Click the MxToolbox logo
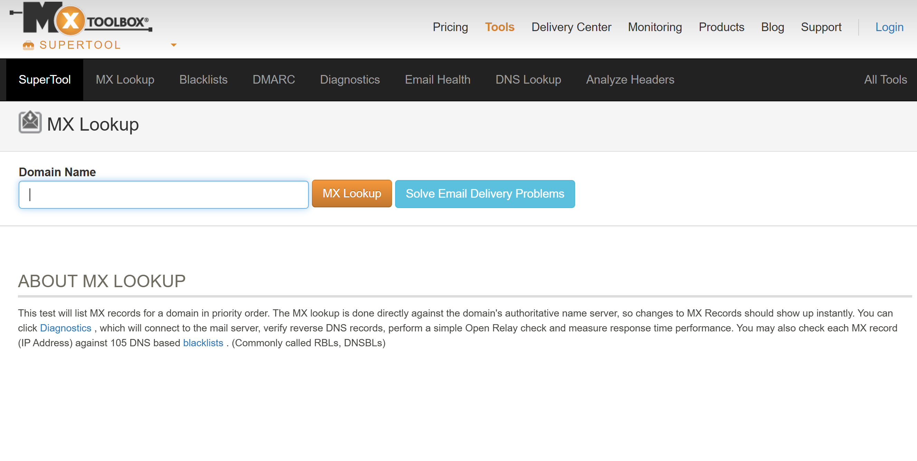 pos(81,19)
